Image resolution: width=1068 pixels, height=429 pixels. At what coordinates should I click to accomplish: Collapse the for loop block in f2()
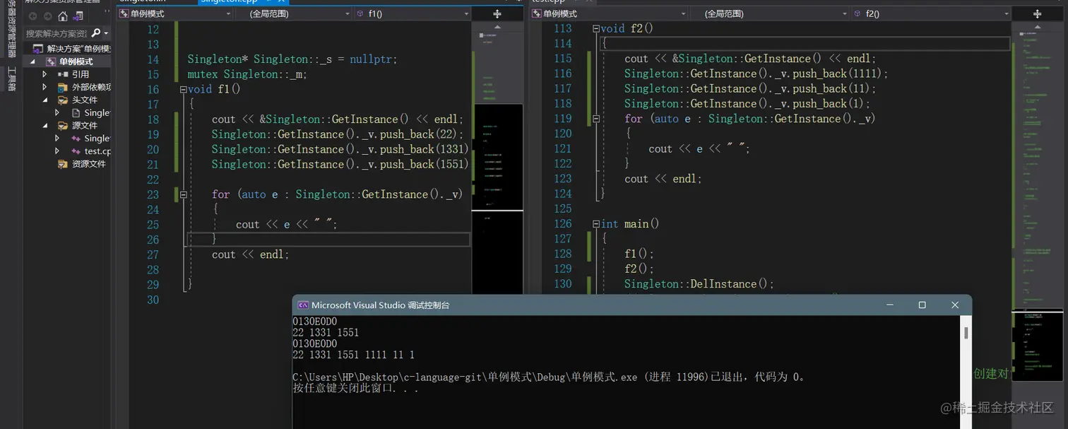pyautogui.click(x=597, y=118)
